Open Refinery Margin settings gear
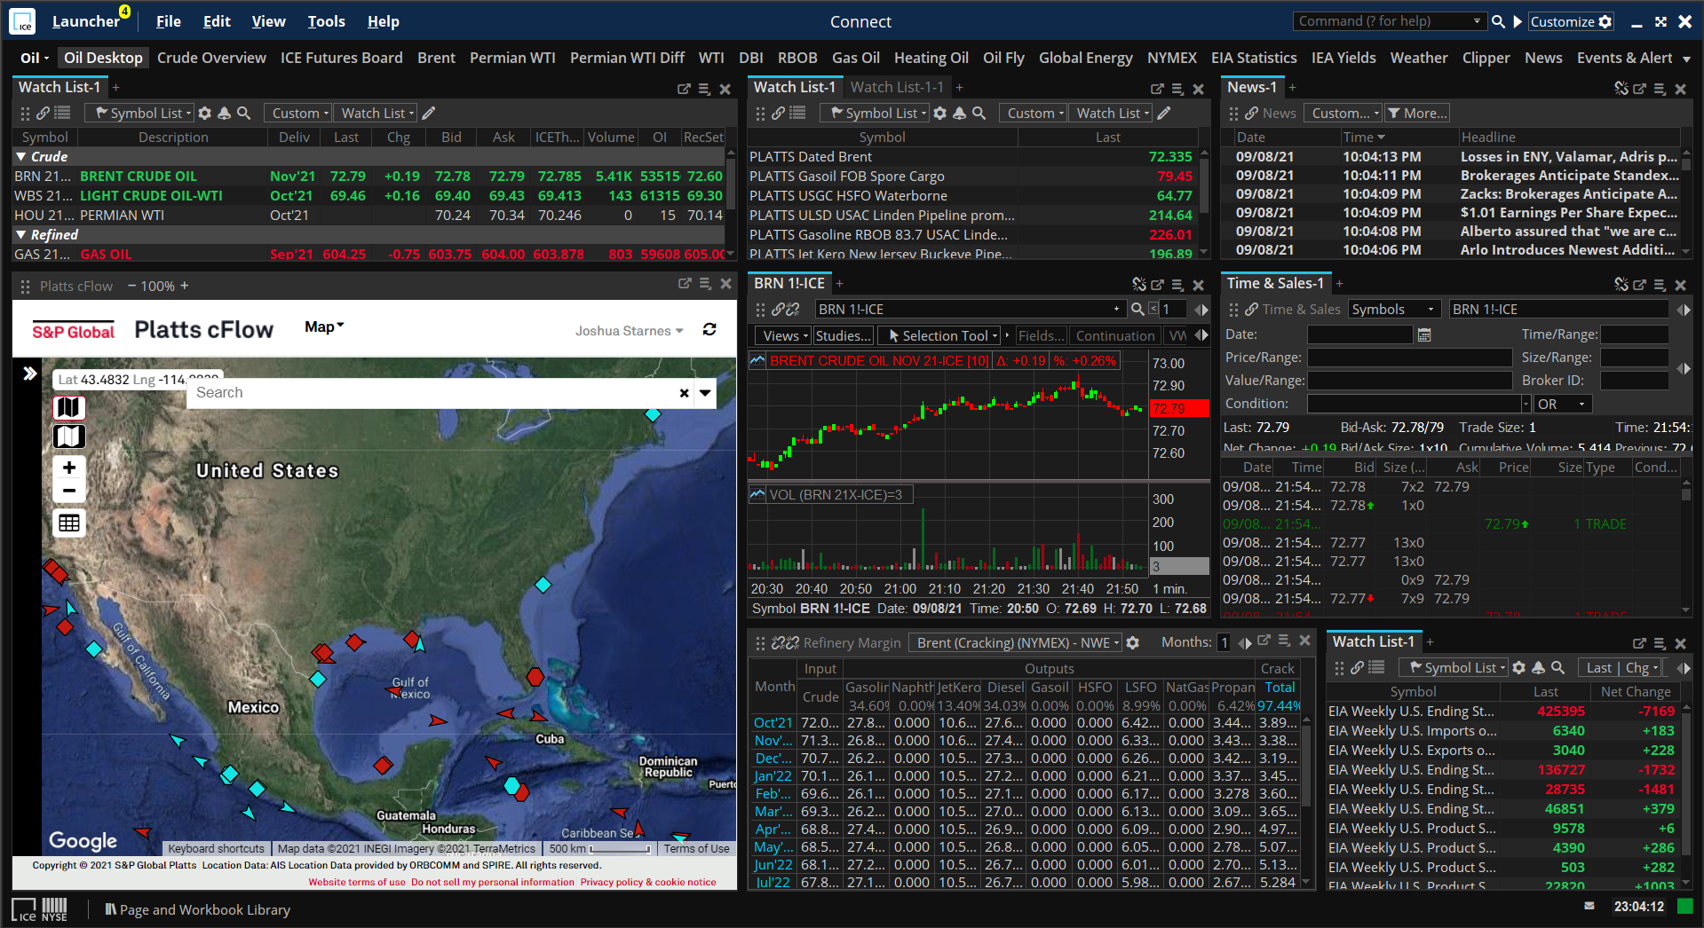The height and width of the screenshot is (928, 1704). coord(1132,642)
